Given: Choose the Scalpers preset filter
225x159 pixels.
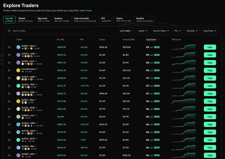Looking at the screenshot, I should click(x=62, y=19).
